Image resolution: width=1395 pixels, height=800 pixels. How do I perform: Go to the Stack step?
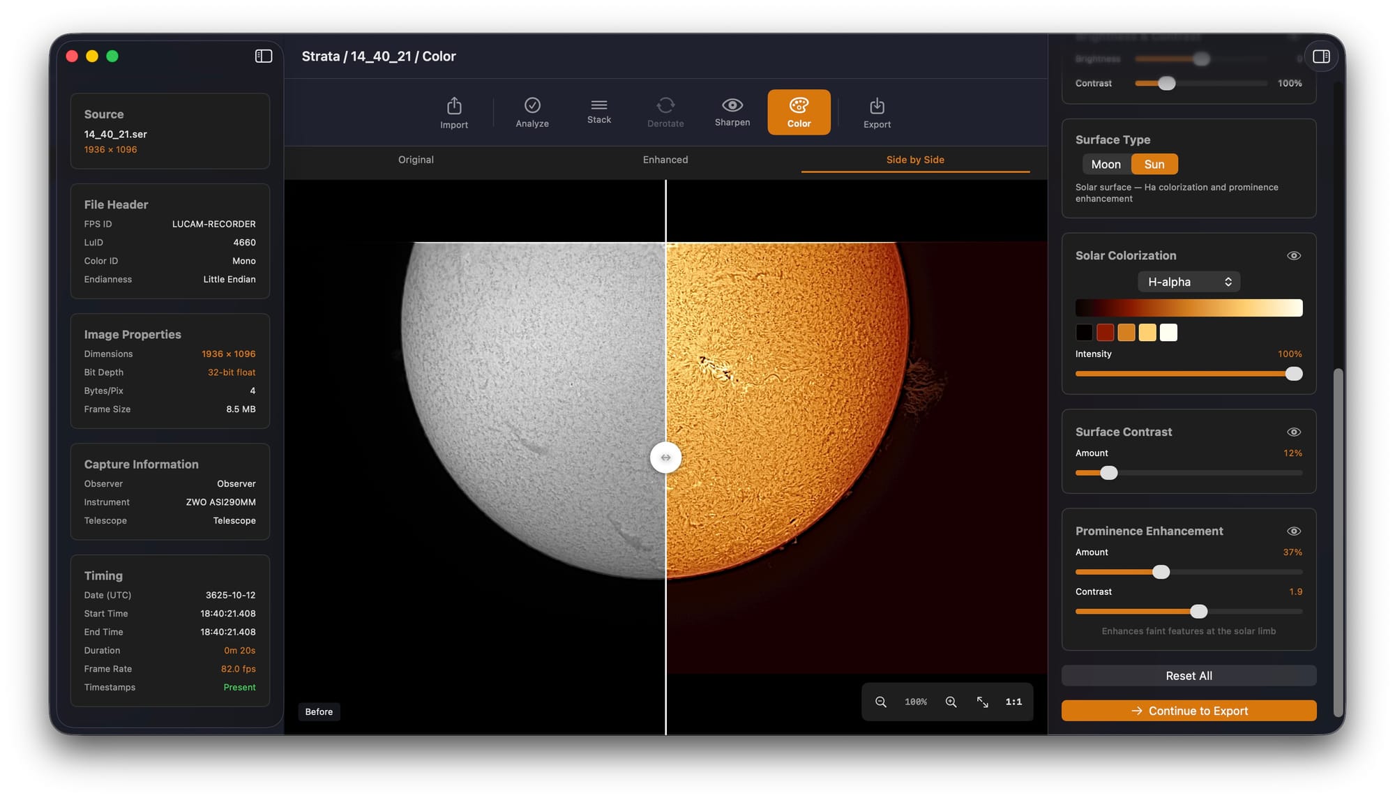pos(598,112)
